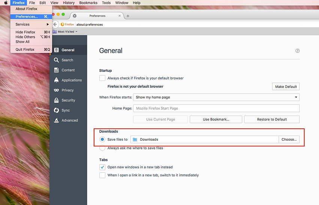Open the Tools menu
The width and height of the screenshot is (319, 205).
click(106, 3)
